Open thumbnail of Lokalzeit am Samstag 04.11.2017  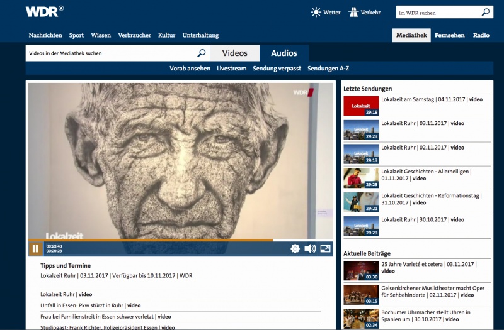361,106
